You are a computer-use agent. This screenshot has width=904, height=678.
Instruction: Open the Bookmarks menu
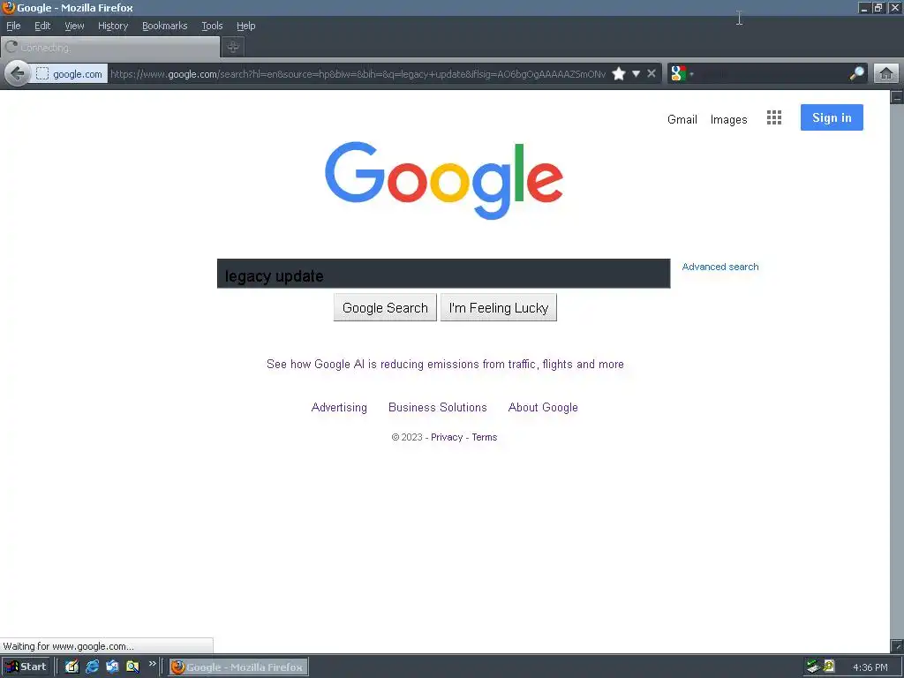(x=165, y=26)
